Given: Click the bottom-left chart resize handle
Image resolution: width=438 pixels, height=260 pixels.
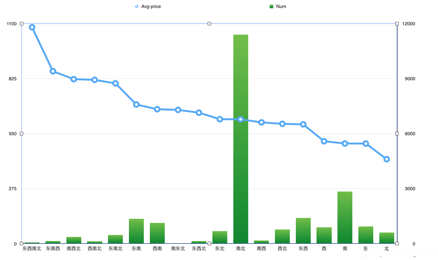Looking at the screenshot, I should tap(21, 244).
